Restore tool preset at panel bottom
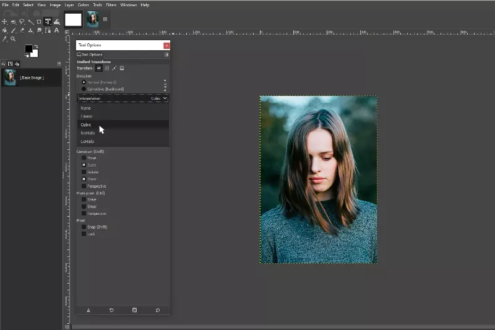This screenshot has width=495, height=330. click(x=111, y=310)
